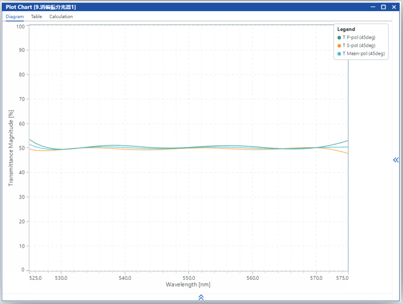Click the 100 tick label on transmittance axis
Viewport: 403px width, 304px height.
point(20,26)
